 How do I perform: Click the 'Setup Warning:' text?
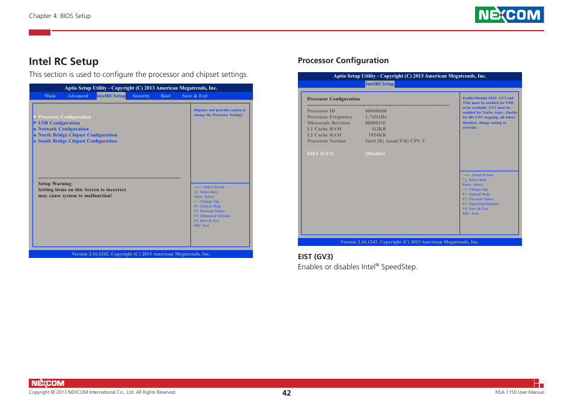55,184
